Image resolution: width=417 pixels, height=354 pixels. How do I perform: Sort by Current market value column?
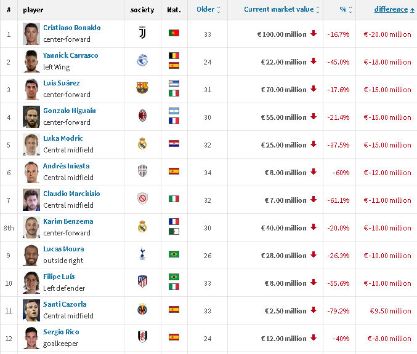281,10
